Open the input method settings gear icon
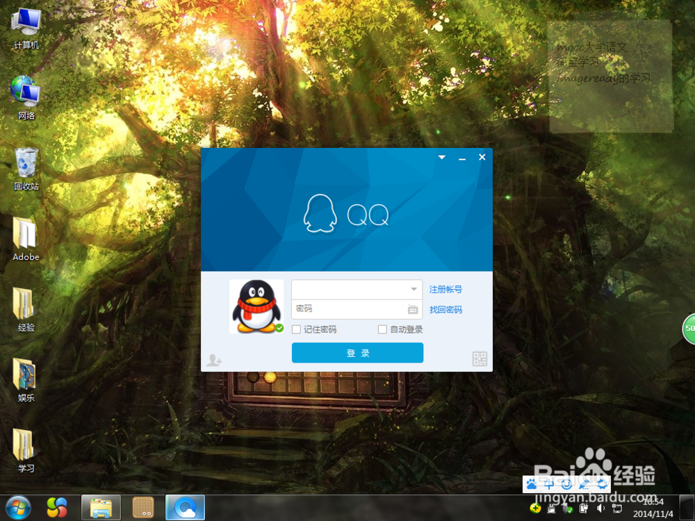Screen dimensions: 695x521 [602, 483]
